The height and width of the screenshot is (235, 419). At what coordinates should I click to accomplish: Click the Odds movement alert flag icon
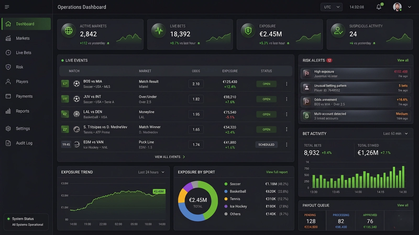point(307,102)
